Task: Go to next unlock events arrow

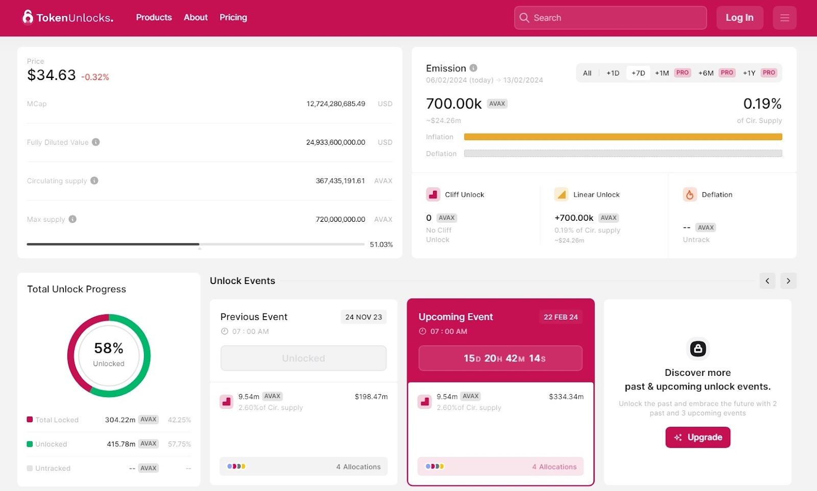Action: [788, 281]
